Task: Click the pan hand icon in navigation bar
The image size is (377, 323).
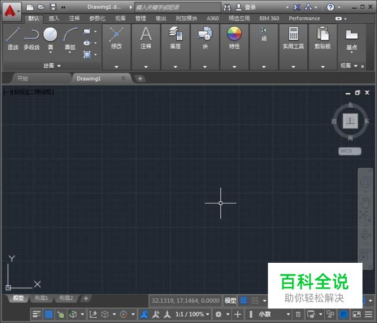Action: pyautogui.click(x=365, y=202)
